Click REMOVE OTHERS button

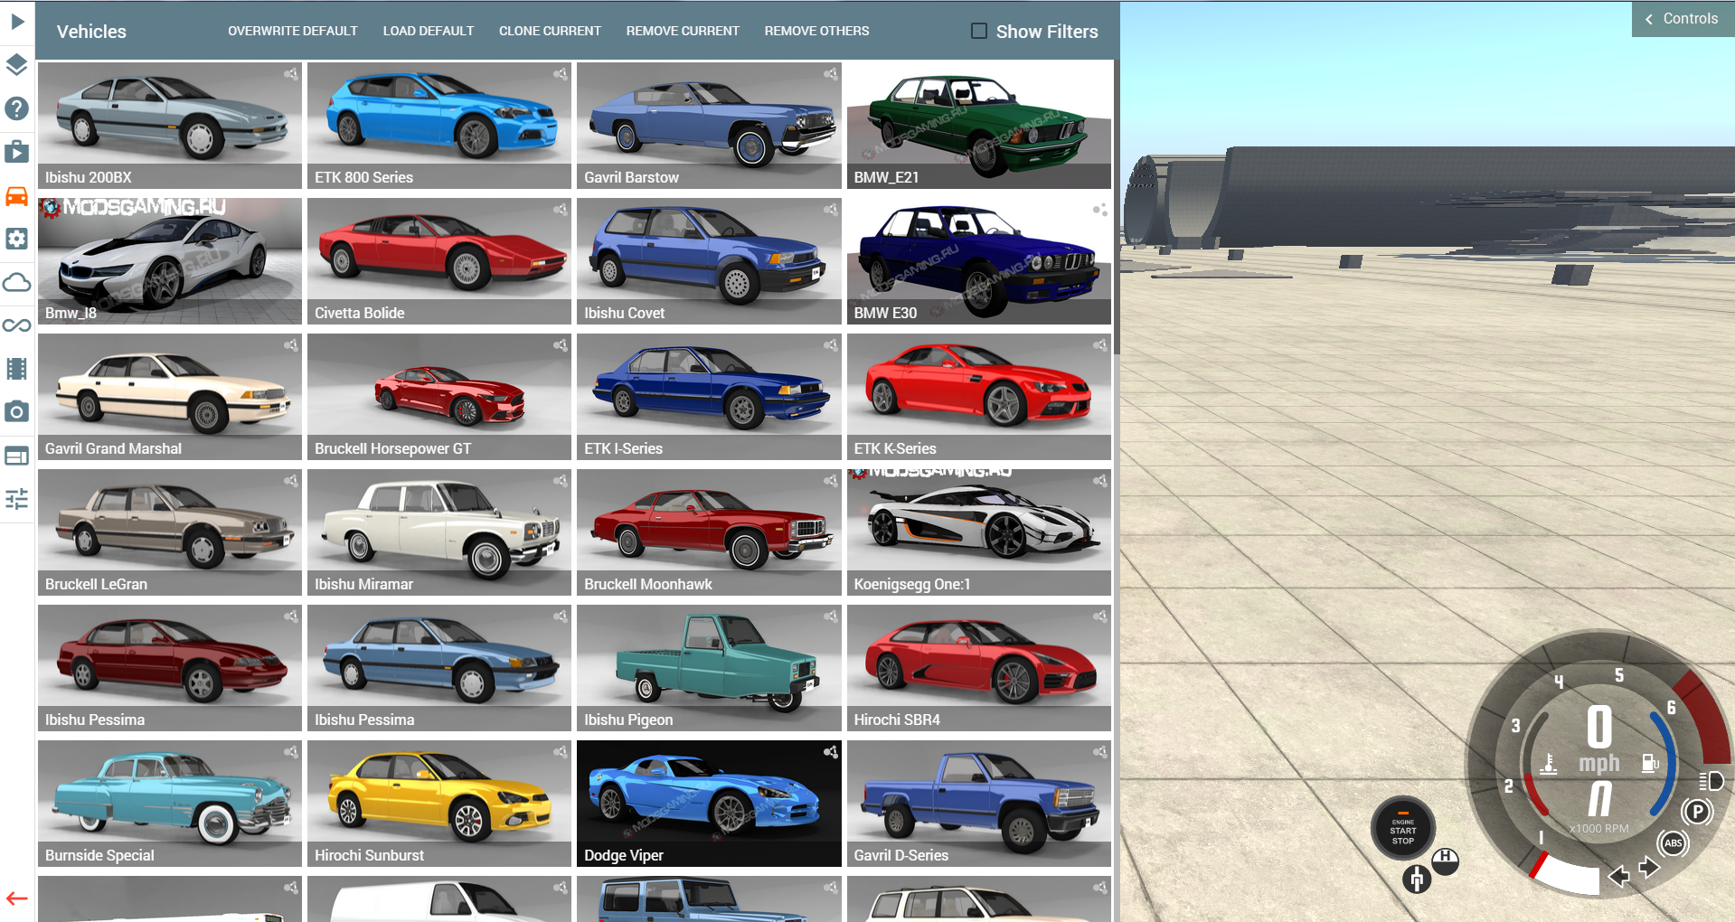[816, 31]
